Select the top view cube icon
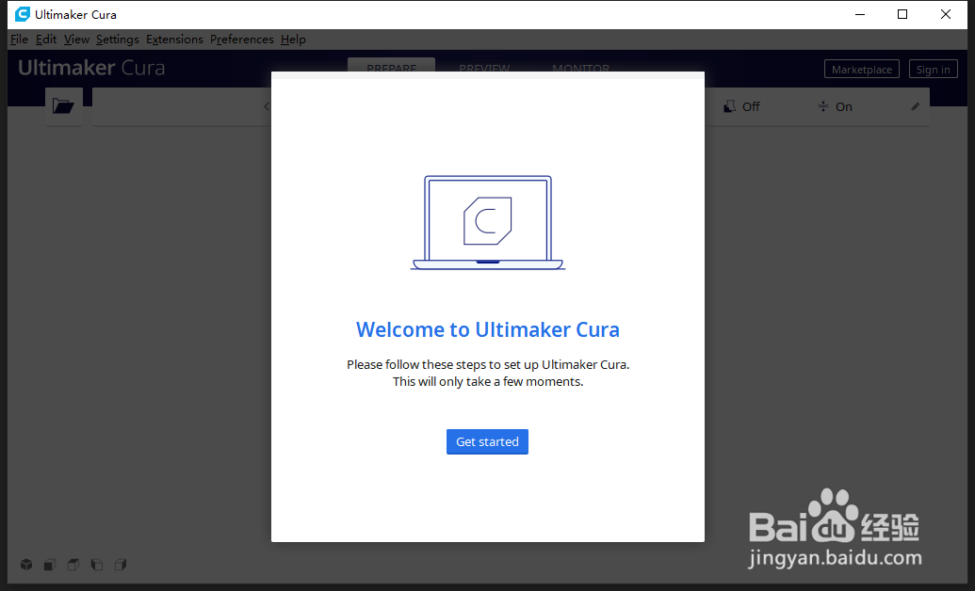 tap(73, 565)
